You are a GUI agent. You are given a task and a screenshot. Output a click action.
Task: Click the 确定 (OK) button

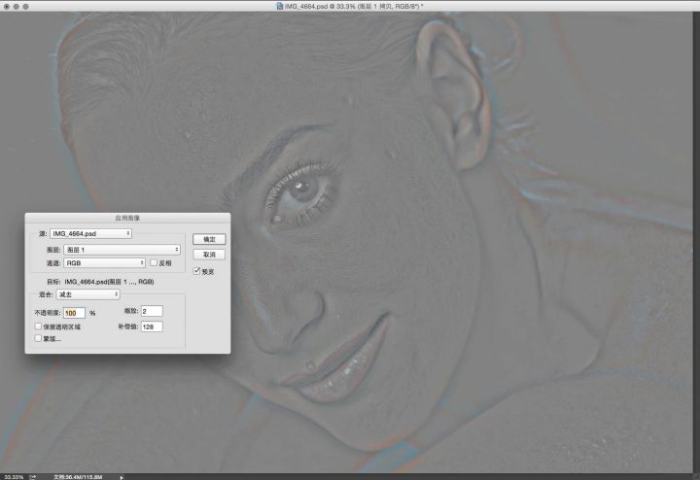[208, 239]
